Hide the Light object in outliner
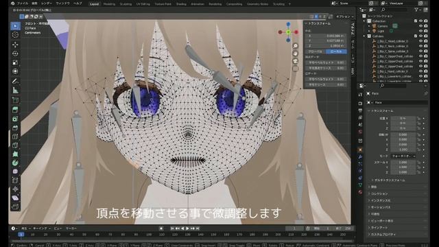 (x=420, y=31)
